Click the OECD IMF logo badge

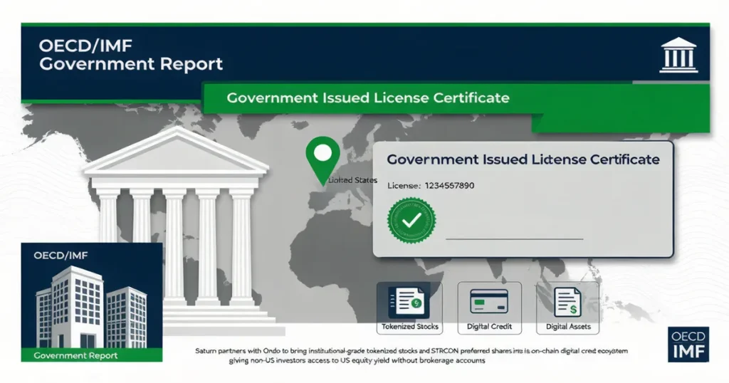click(x=688, y=344)
